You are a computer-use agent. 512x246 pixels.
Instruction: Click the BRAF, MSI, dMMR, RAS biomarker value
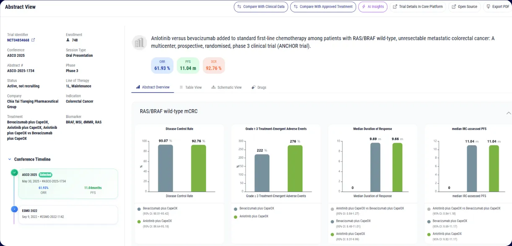84,122
